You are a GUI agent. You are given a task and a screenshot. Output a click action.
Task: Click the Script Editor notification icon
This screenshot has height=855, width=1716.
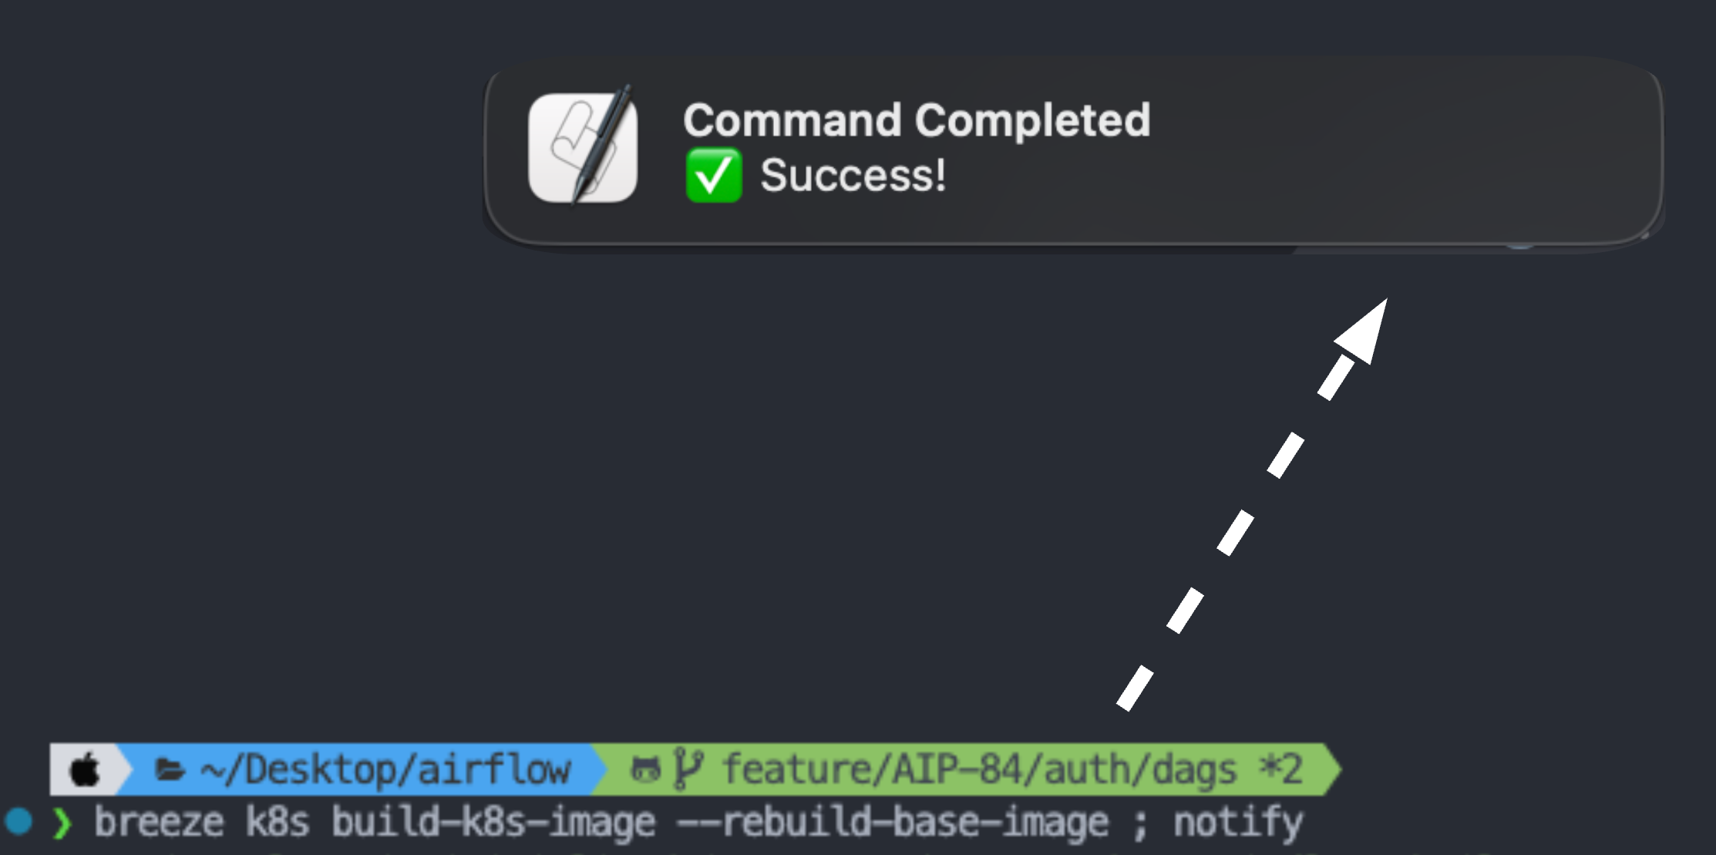[x=584, y=148]
